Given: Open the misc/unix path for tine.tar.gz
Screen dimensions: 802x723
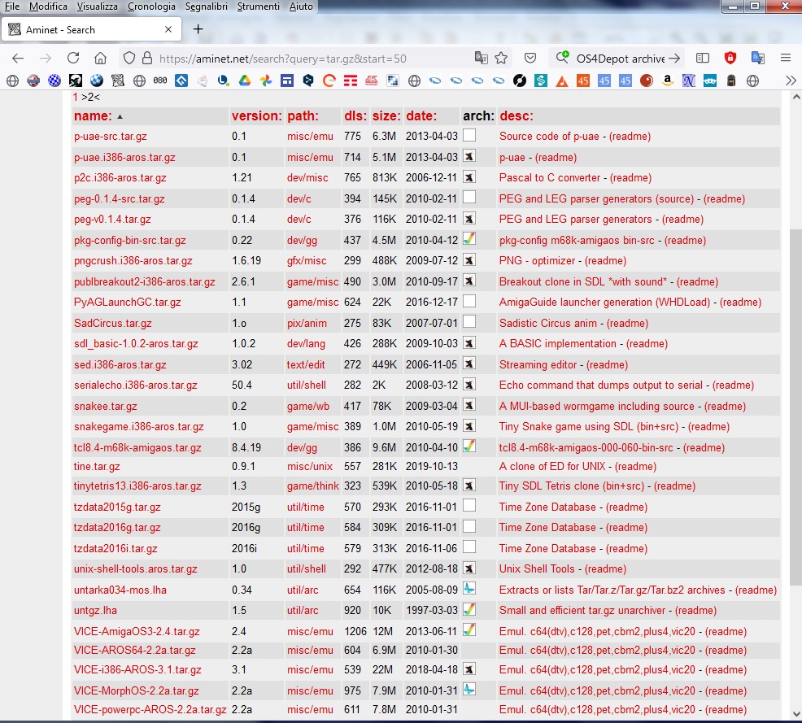Looking at the screenshot, I should coord(310,467).
